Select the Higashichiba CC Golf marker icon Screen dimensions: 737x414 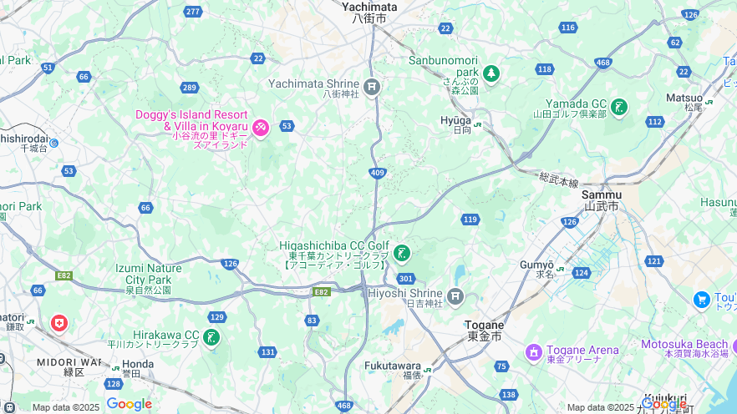click(x=401, y=254)
